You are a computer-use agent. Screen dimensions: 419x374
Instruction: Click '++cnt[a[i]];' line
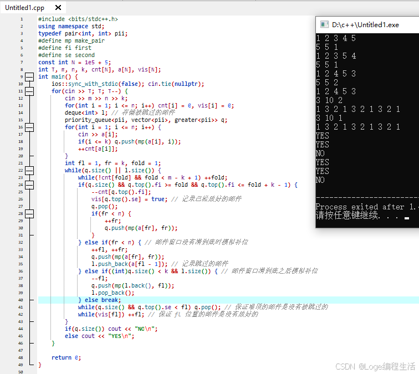pyautogui.click(x=98, y=149)
